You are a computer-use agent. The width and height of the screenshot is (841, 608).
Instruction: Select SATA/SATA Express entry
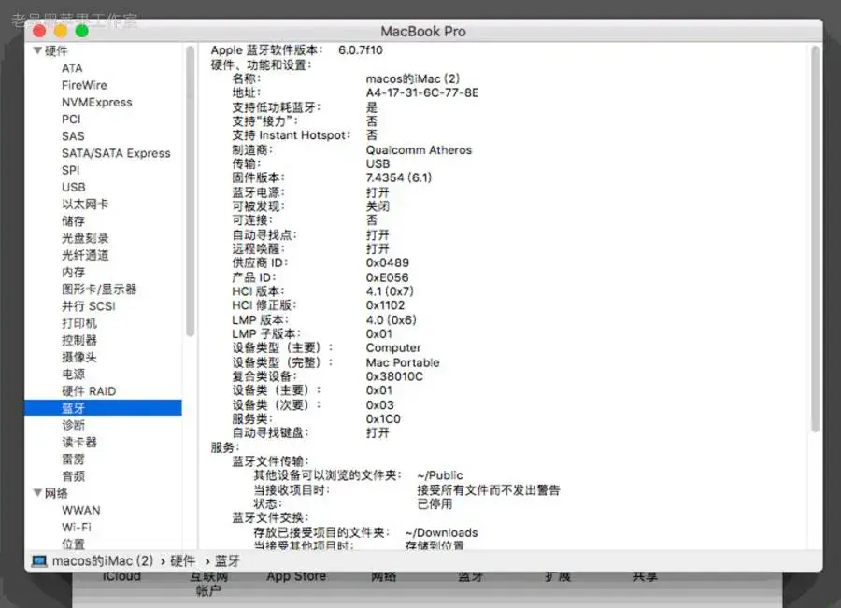(116, 153)
